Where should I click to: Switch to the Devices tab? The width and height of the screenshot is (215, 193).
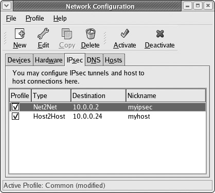pos(19,60)
